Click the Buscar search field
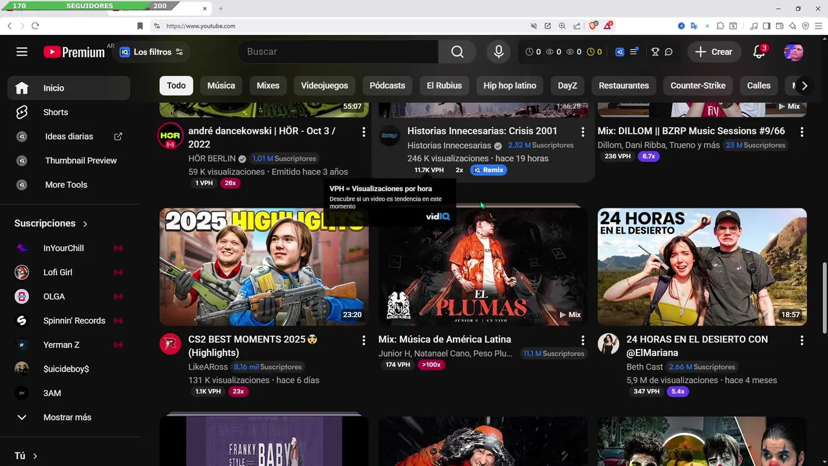Screen dimensions: 828x466 (338, 52)
